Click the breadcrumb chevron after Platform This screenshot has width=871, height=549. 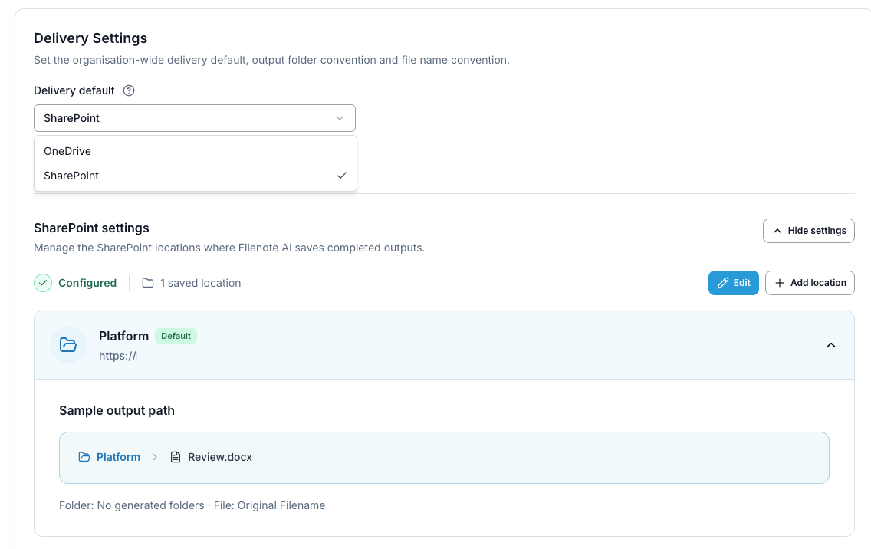coord(155,457)
